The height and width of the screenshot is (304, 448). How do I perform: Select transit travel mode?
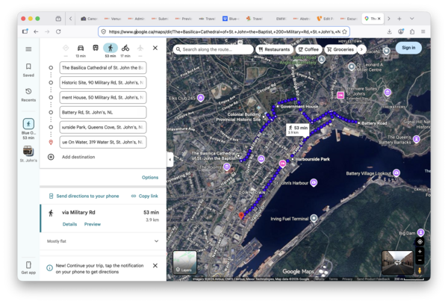click(96, 48)
